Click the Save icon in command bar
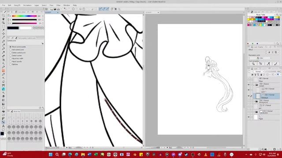Screen dimensions: 282x158 (x=59, y=9)
